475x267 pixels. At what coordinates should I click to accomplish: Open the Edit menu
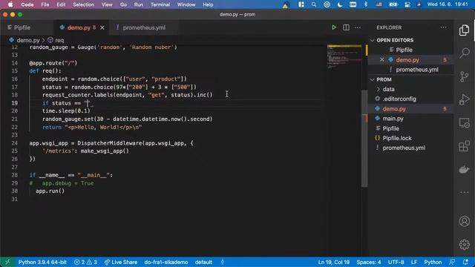point(61,4)
